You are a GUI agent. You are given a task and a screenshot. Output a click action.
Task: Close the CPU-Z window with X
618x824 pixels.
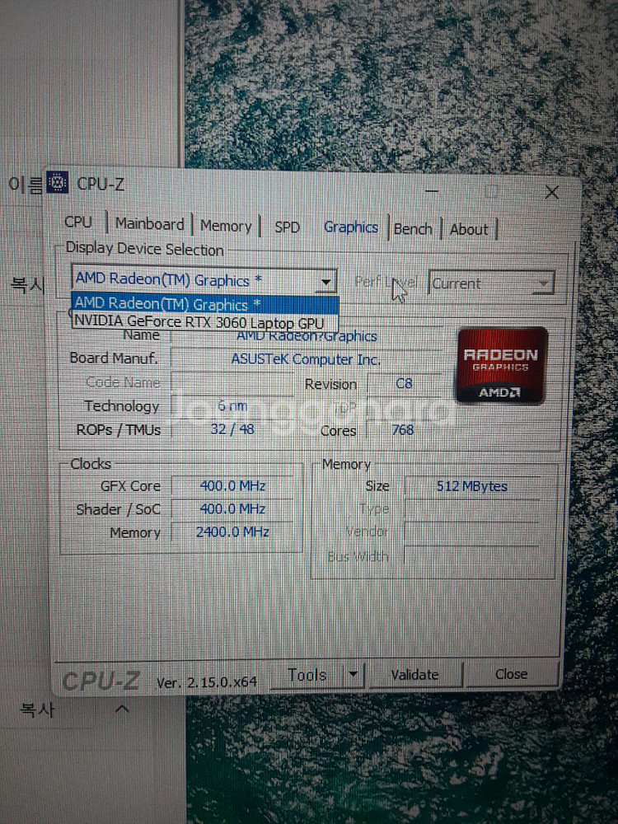click(x=551, y=193)
